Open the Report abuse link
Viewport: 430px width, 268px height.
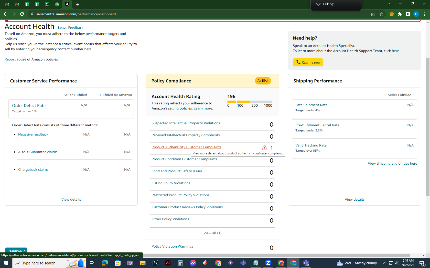(15, 59)
